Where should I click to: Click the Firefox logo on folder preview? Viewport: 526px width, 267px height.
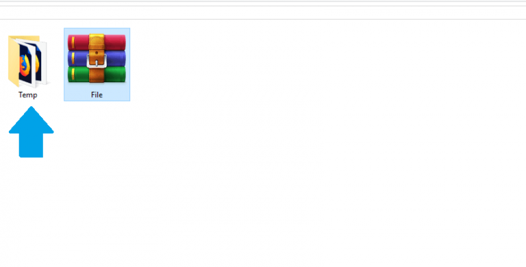(x=25, y=66)
